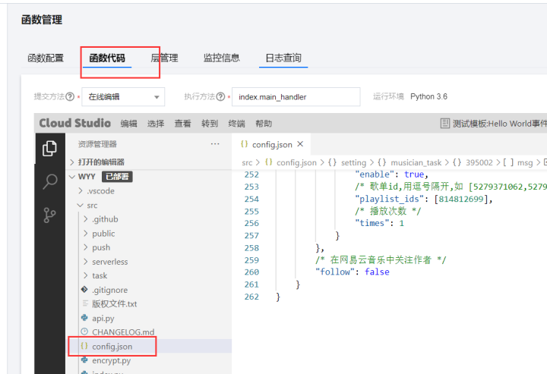Expand the .vscode folder
Screen dimensions: 547x374
point(100,191)
